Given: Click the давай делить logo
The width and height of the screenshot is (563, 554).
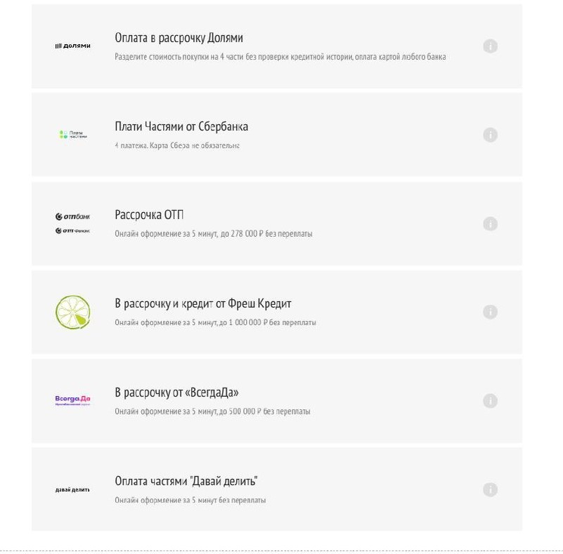Looking at the screenshot, I should pyautogui.click(x=73, y=489).
